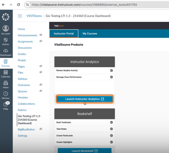This screenshot has height=153, width=169.
Task: Open Discussions in course navigation
Action: [x=25, y=48]
